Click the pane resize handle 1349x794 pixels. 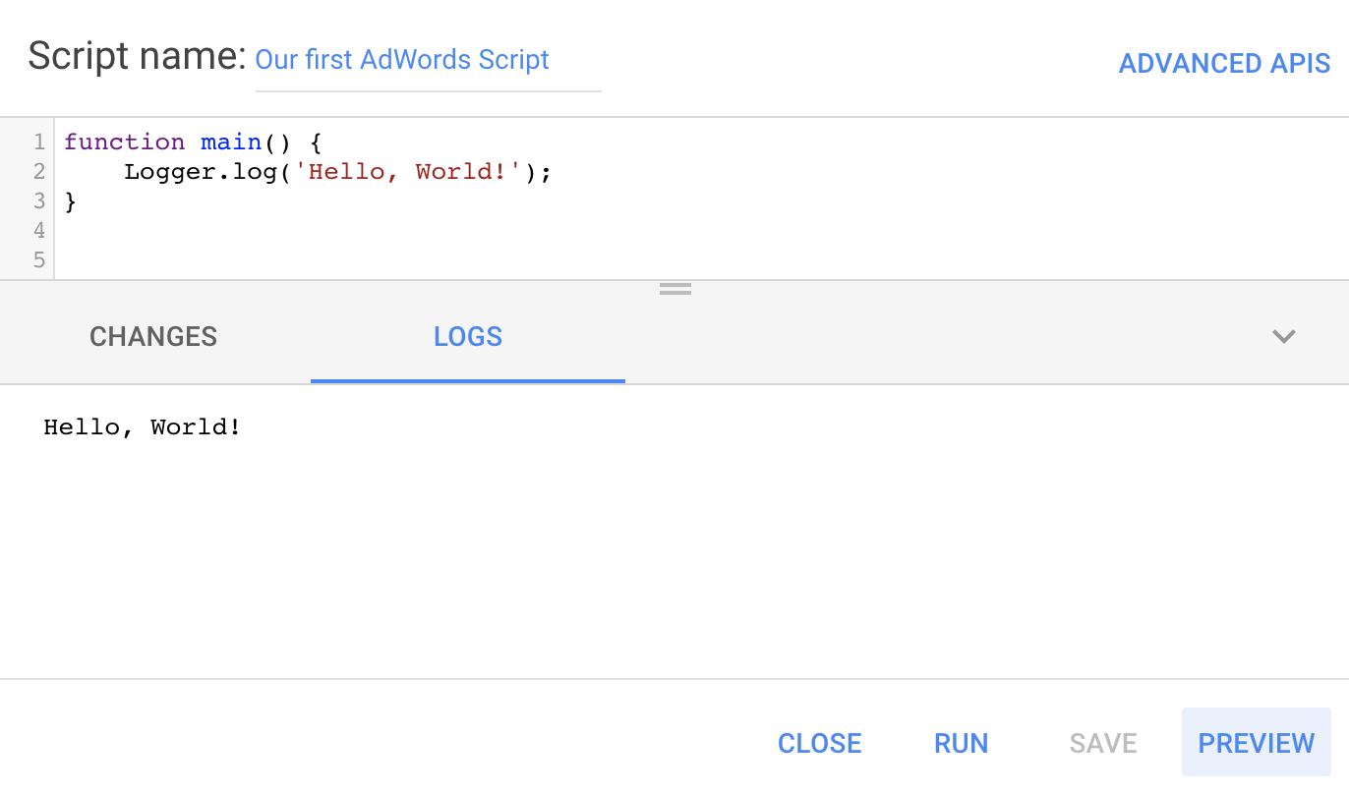pos(674,289)
